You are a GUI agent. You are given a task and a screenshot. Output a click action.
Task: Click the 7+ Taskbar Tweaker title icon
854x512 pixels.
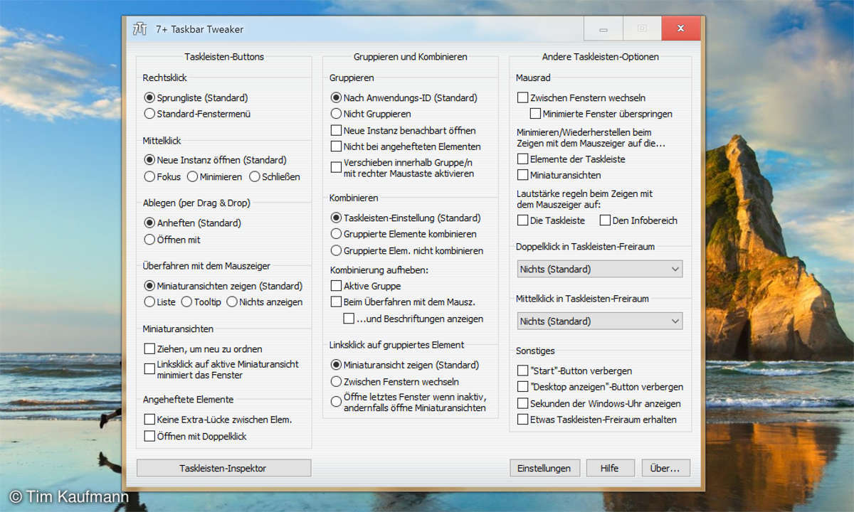pos(139,29)
